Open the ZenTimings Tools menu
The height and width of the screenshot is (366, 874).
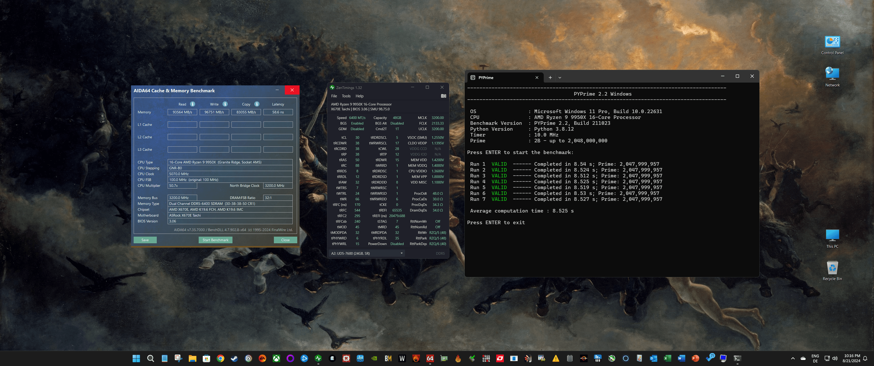(x=346, y=96)
